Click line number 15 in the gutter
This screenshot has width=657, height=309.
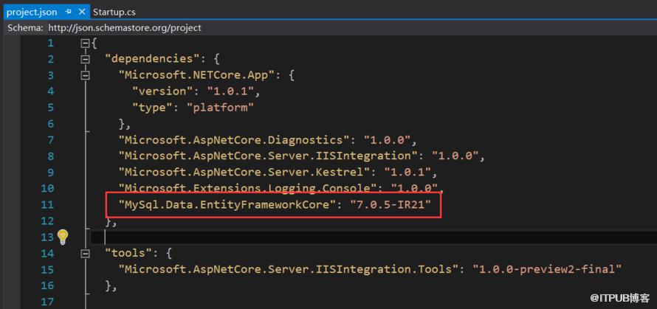pos(48,269)
